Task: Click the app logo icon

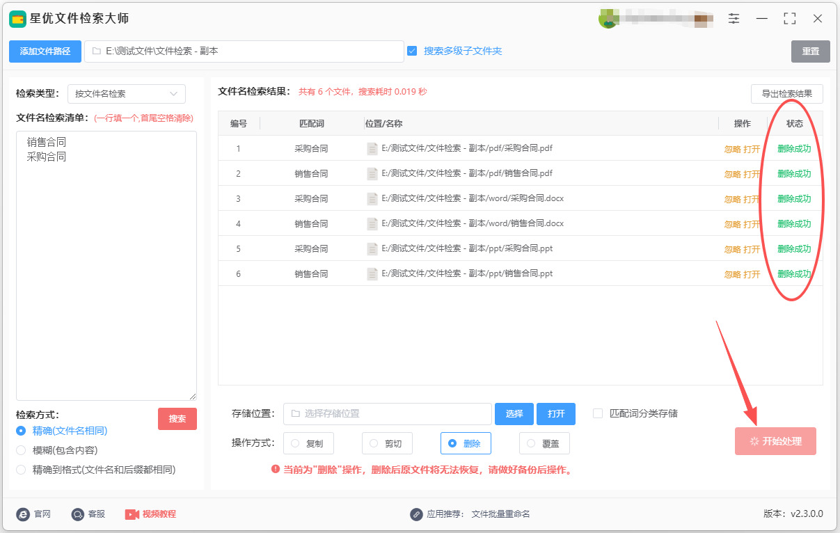Action: point(17,19)
